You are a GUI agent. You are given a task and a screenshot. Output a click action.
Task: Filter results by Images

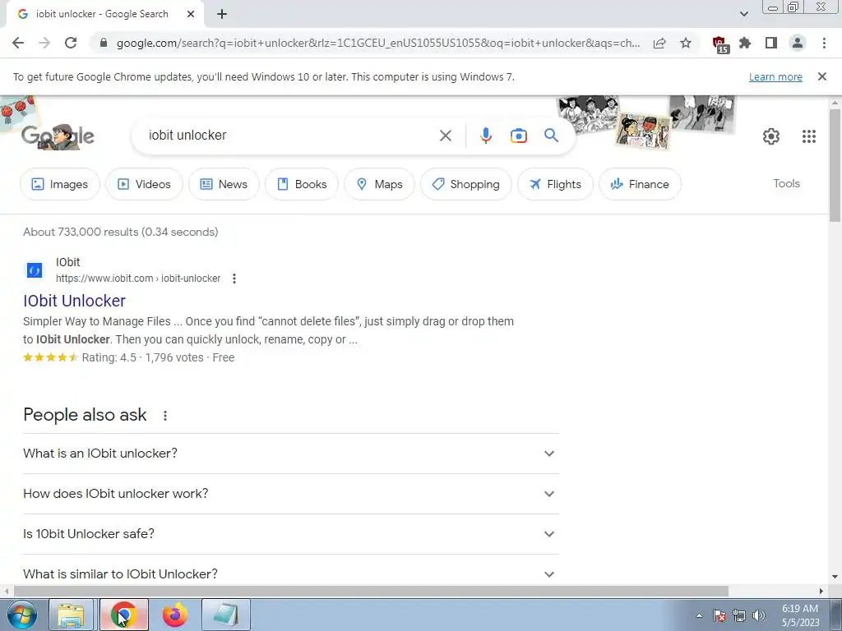(59, 184)
